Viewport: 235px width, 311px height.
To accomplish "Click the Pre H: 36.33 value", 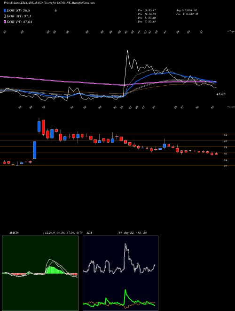I will click(147, 14).
